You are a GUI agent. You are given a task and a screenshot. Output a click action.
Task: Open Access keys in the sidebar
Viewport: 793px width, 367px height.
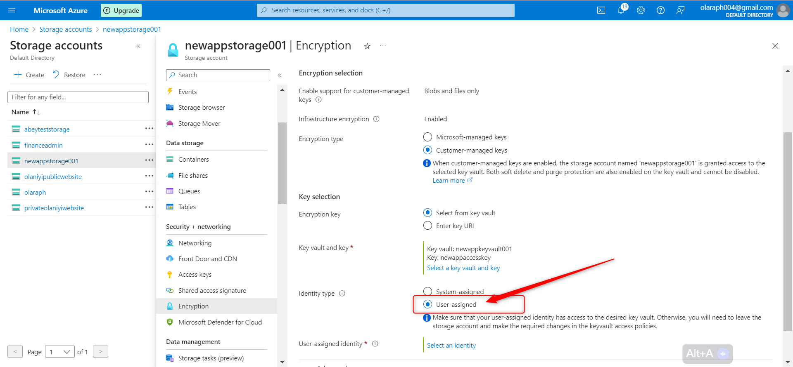(195, 275)
